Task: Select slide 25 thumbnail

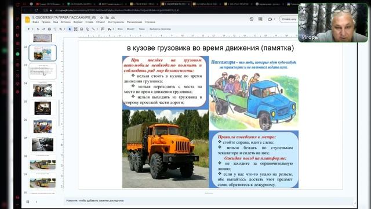Action: [x=42, y=108]
